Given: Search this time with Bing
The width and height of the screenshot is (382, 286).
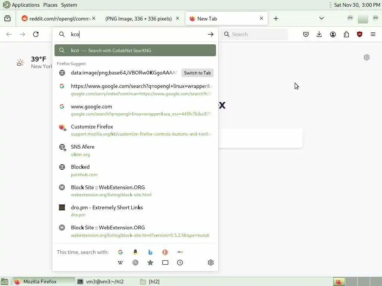Looking at the screenshot, I should tap(150, 252).
